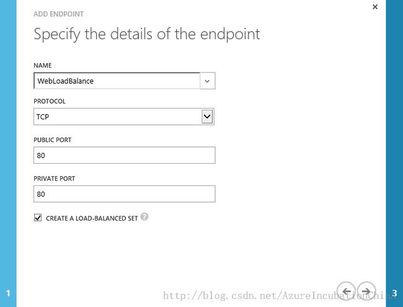The height and width of the screenshot is (307, 403).
Task: Focus the Private Port input field
Action: tap(125, 194)
